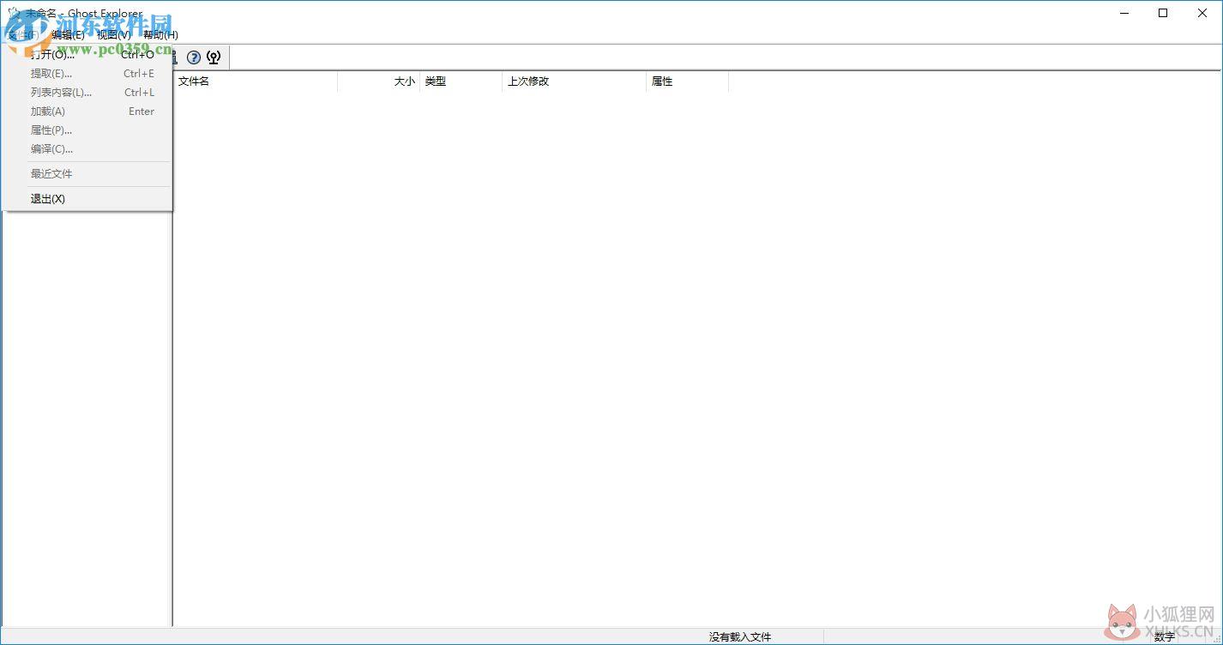Open the 帮助(H) menu
This screenshot has height=645, width=1223.
coord(160,35)
